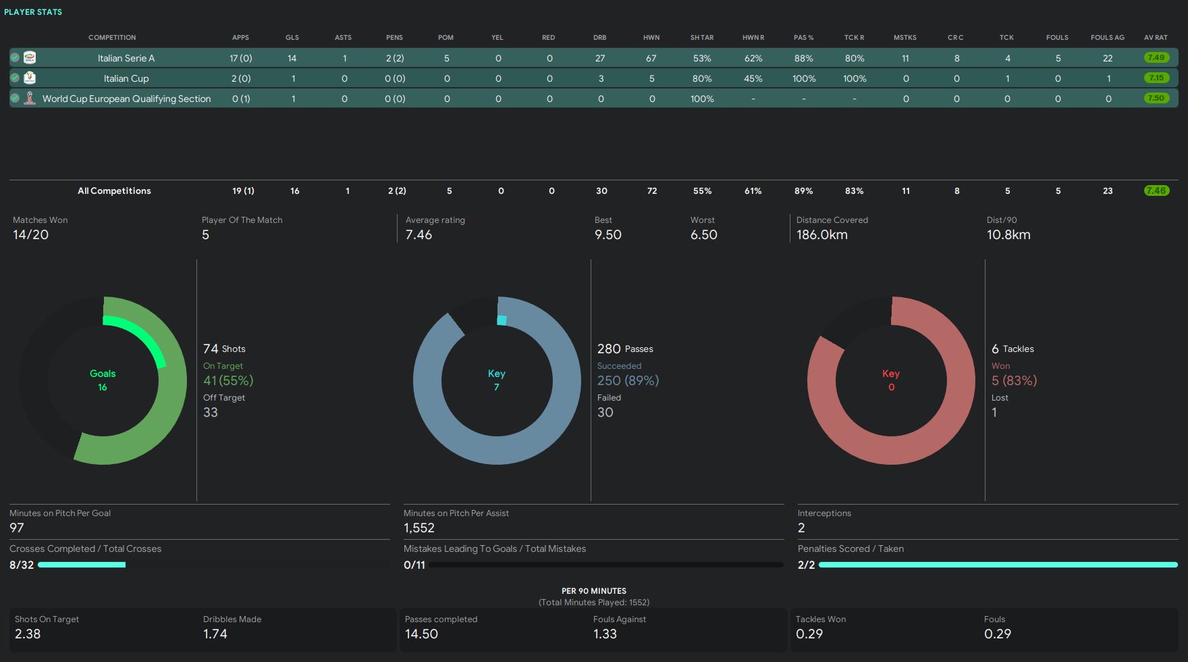
Task: Deselect World Cup European Qualifying Section checkbox
Action: pyautogui.click(x=15, y=99)
